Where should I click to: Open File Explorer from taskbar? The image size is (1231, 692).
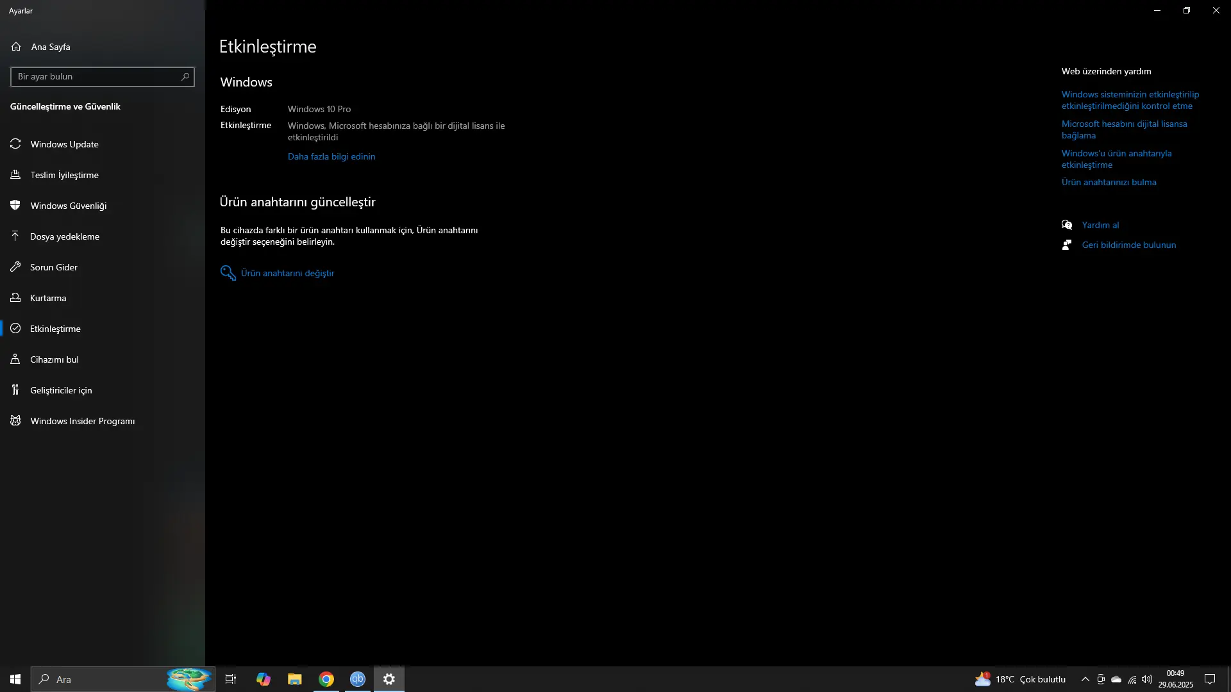point(295,679)
